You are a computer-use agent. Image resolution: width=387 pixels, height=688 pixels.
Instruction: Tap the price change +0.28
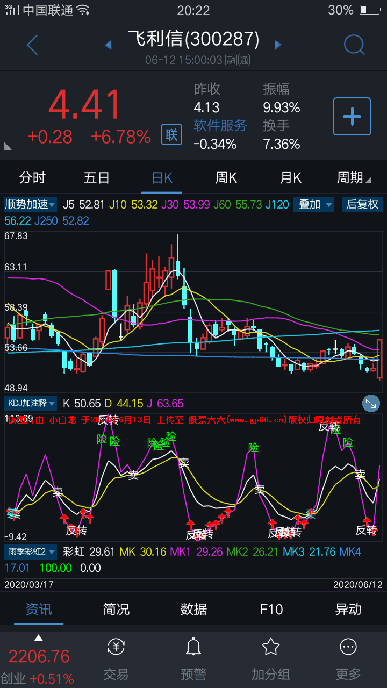(x=49, y=137)
